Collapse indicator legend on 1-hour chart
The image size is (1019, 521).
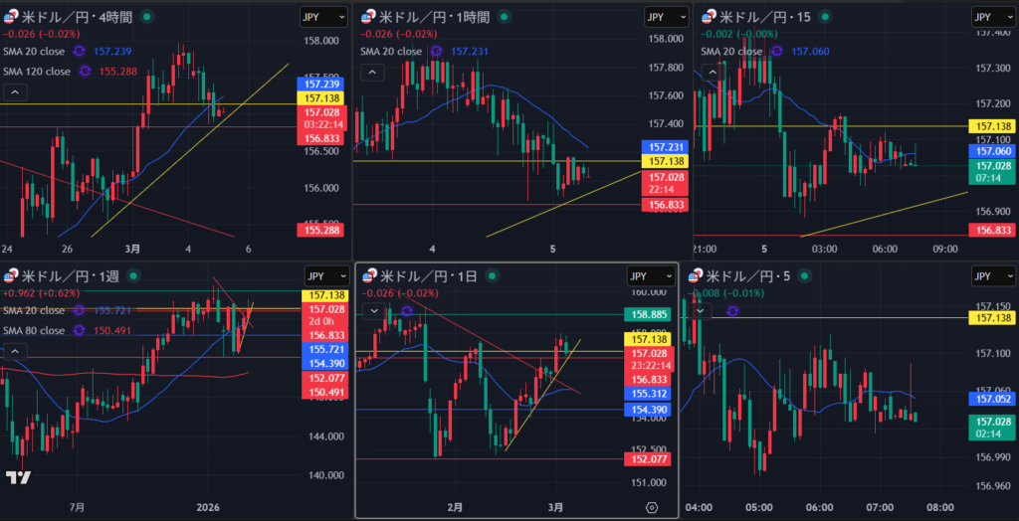click(x=371, y=72)
